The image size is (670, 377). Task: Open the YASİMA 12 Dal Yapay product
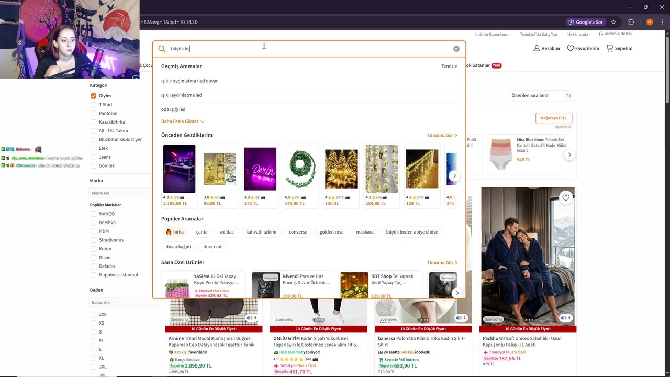[x=204, y=285]
